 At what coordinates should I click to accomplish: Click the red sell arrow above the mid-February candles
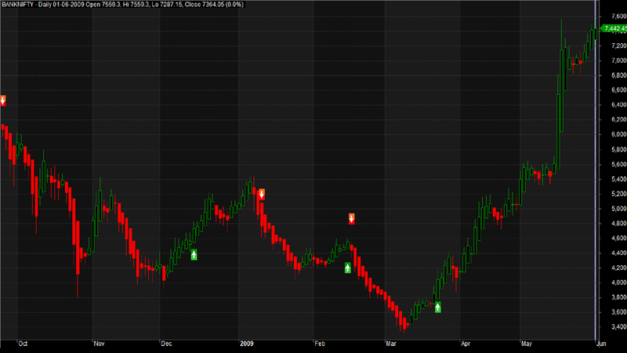click(351, 219)
